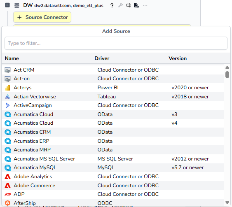Screen dimensions: 232x207
Task: Choose the ActiveCampaign source row
Action: 113,105
